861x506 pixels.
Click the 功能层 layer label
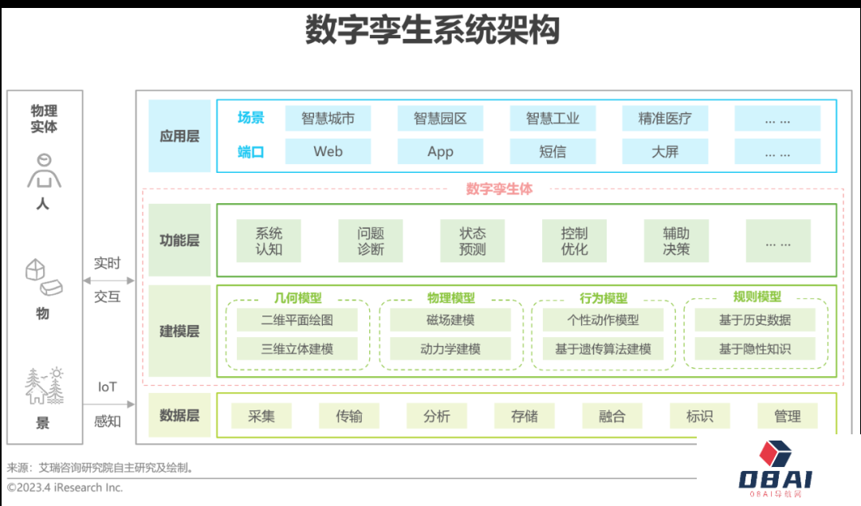tap(179, 241)
